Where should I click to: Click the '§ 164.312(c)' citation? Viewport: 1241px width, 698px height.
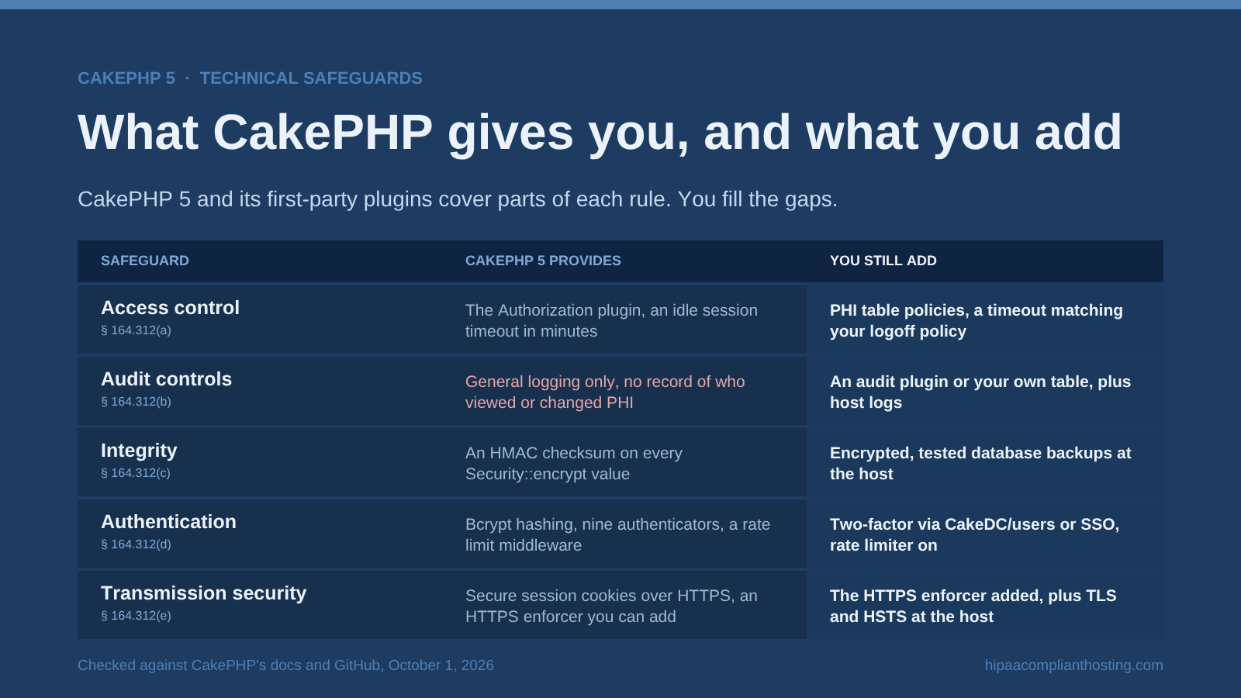coord(136,473)
